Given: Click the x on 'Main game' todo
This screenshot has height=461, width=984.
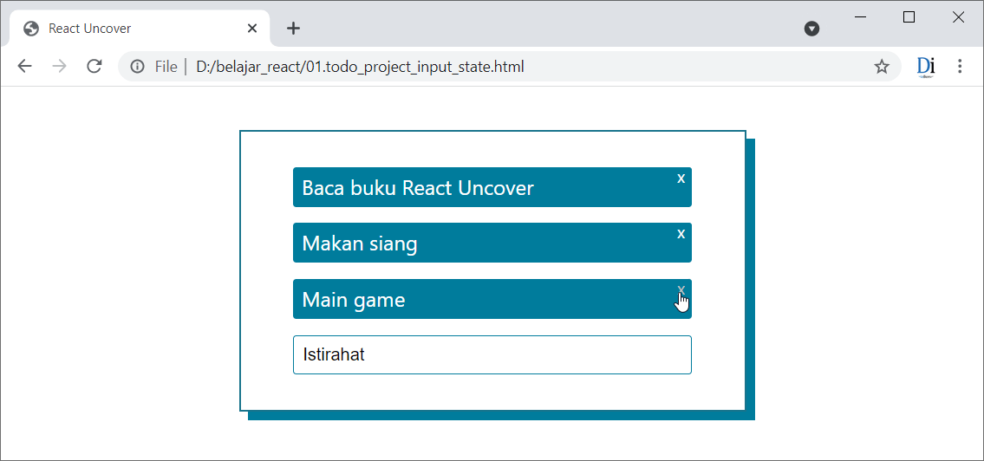Looking at the screenshot, I should [681, 289].
